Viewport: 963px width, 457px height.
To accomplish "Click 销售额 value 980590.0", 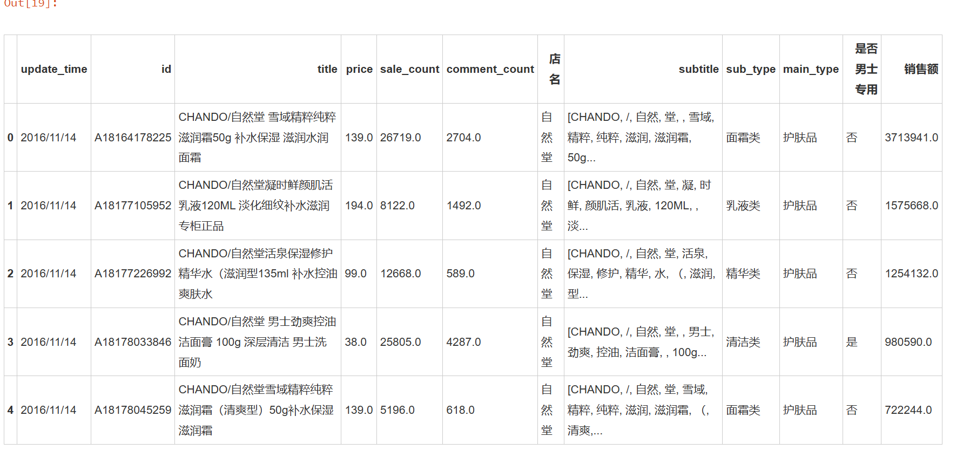I will pos(908,342).
